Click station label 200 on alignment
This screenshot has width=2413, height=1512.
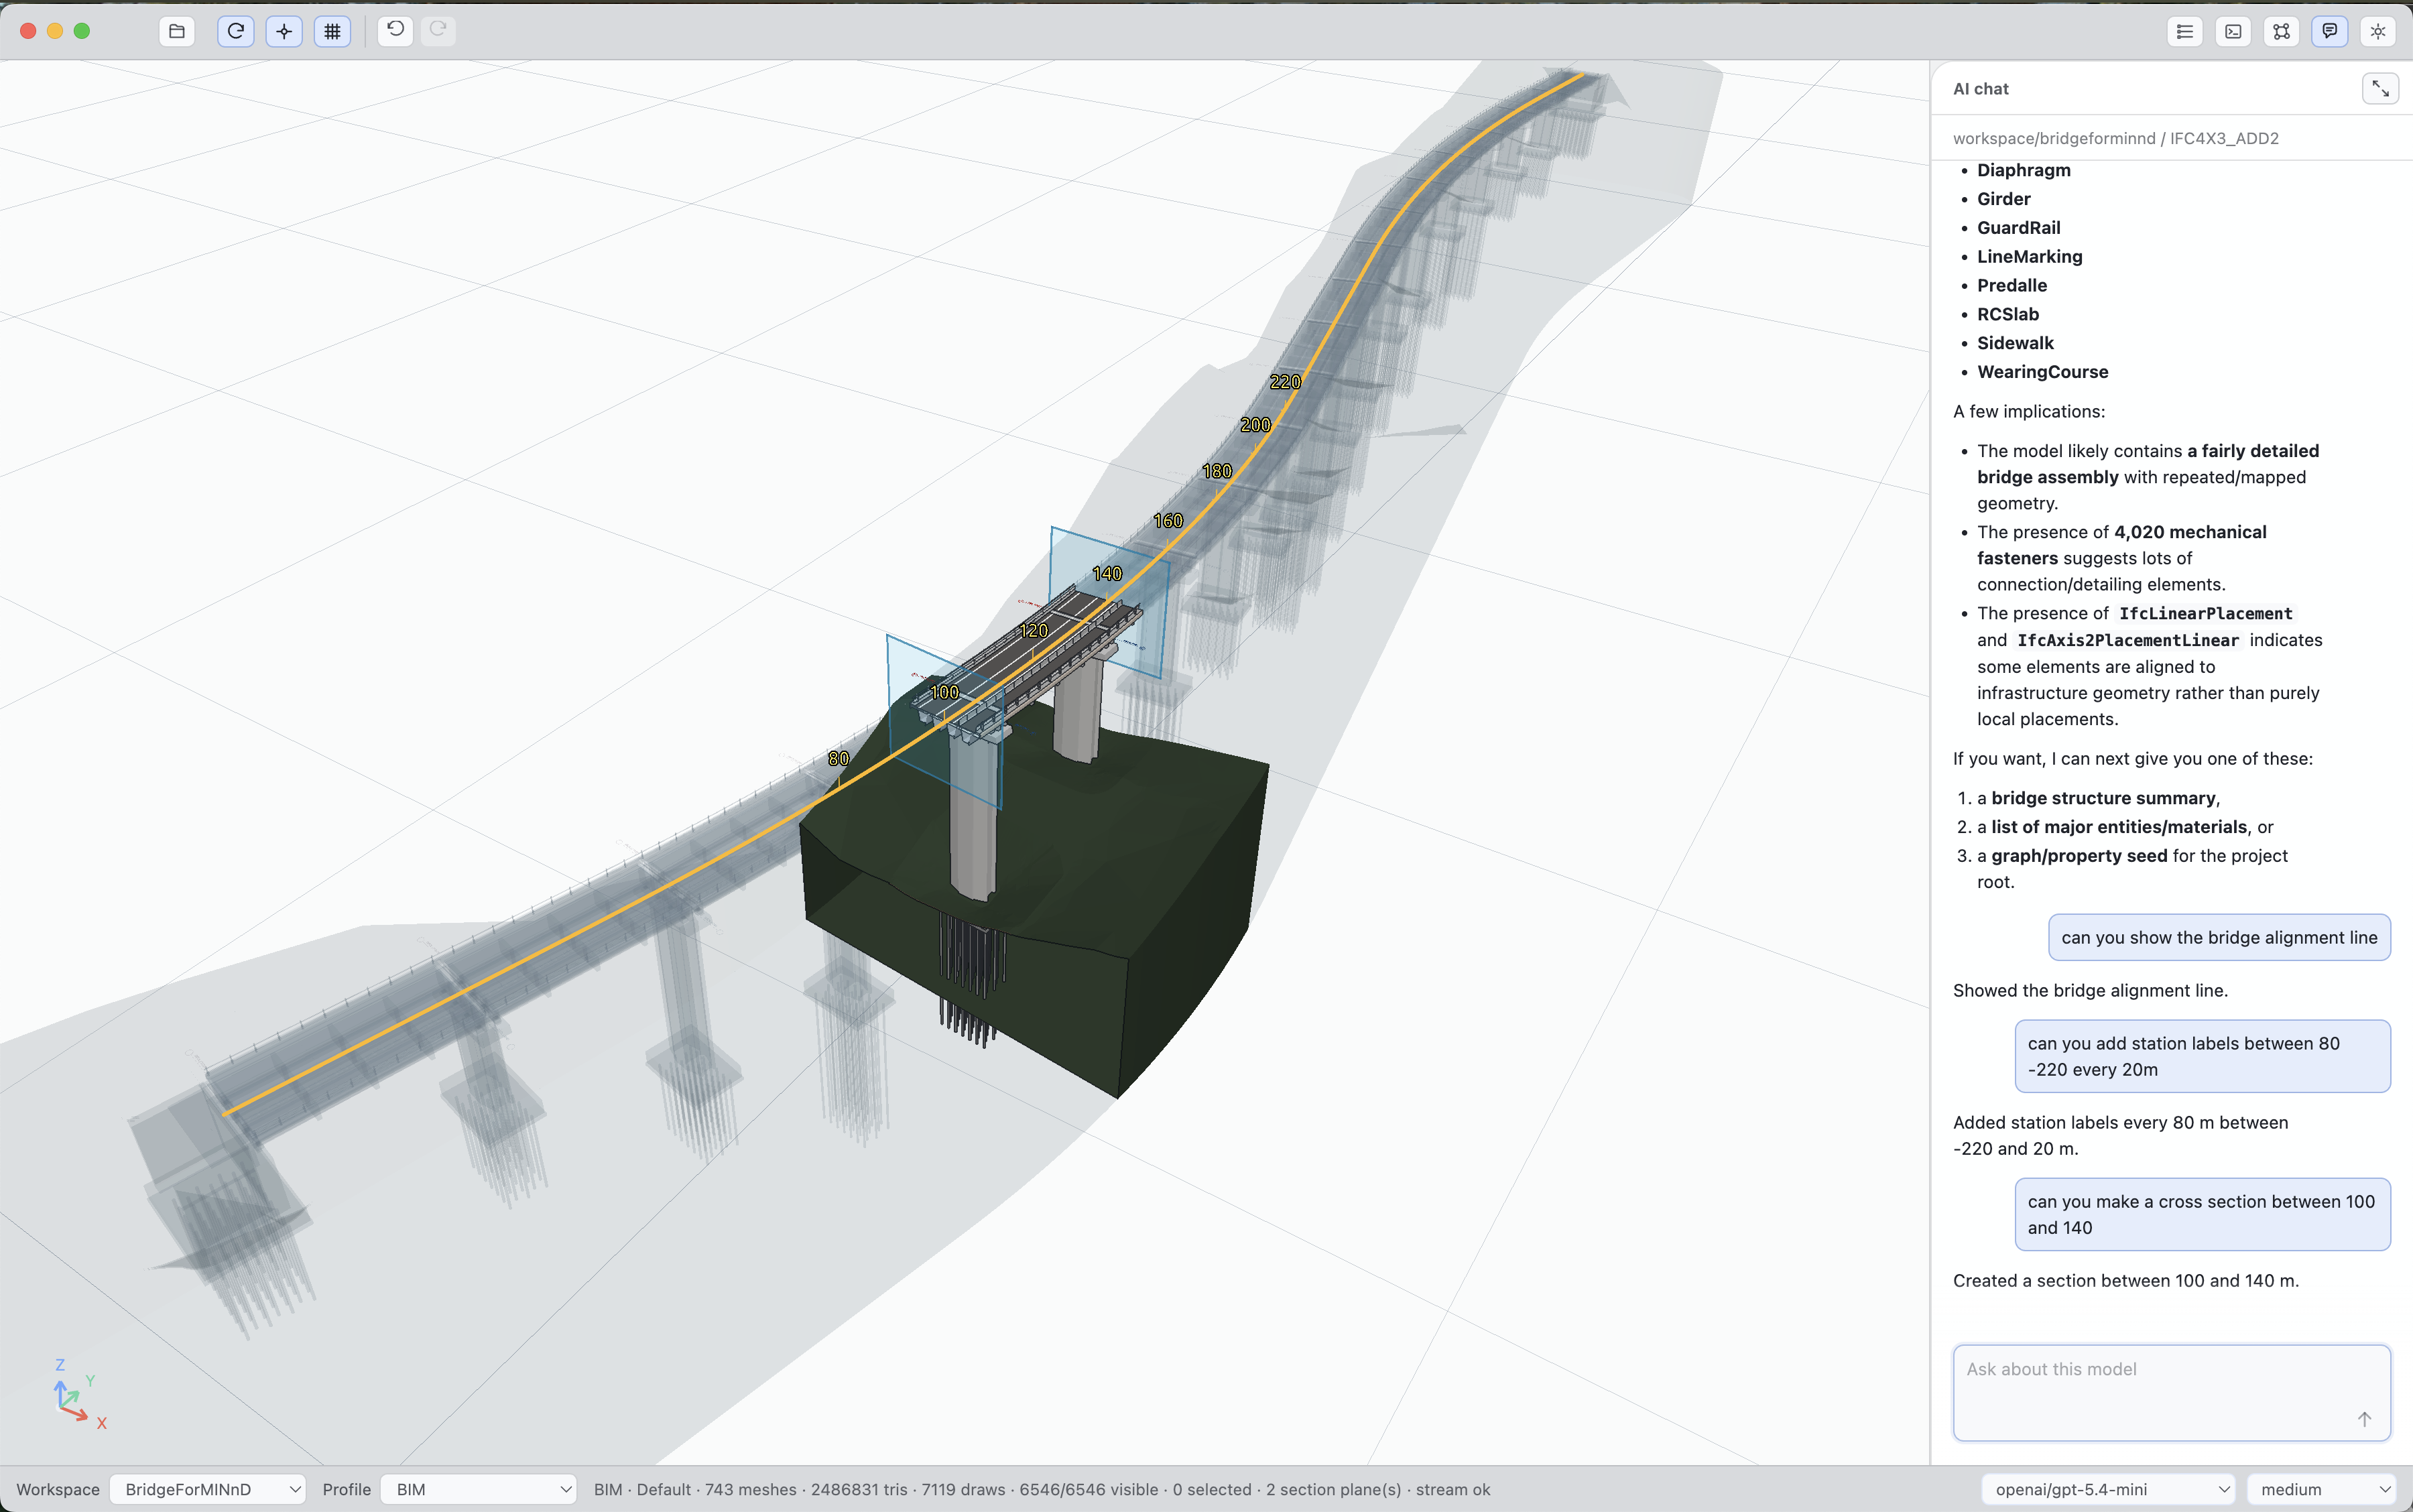tap(1256, 425)
